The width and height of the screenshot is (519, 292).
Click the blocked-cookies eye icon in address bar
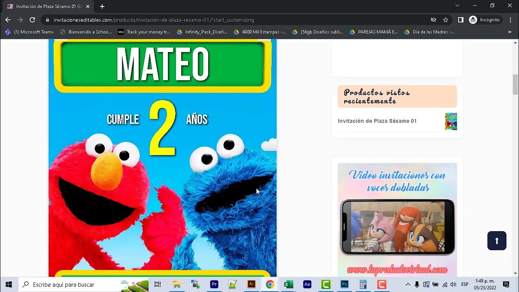[x=433, y=19]
